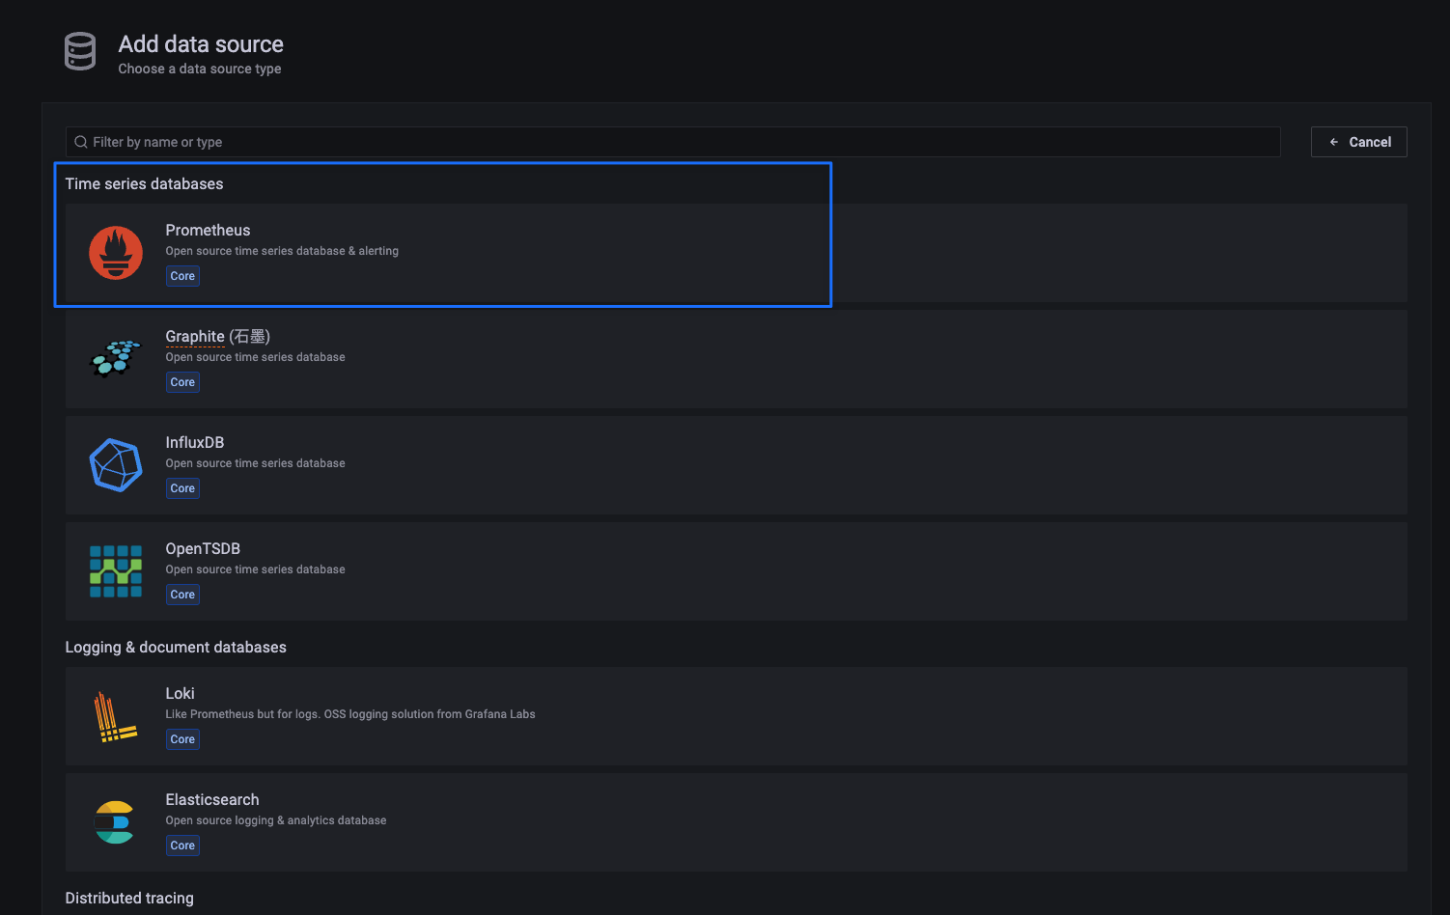Choose the OpenTSDB data source title
1450x915 pixels.
[x=203, y=548]
